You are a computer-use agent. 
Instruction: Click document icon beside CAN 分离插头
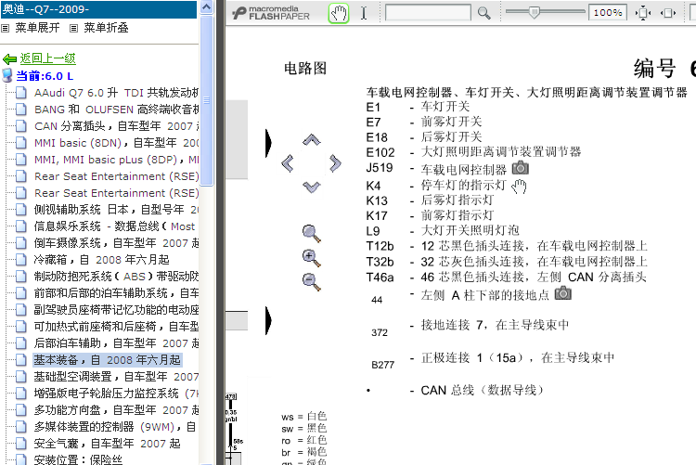pos(20,126)
